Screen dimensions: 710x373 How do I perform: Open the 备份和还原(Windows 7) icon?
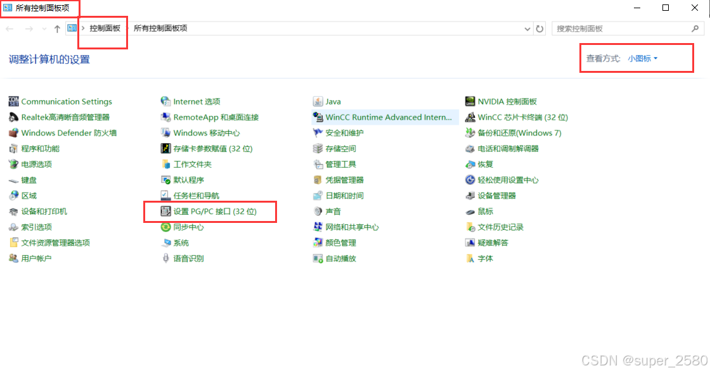click(470, 133)
